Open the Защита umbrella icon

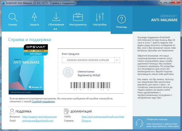[x=34, y=17]
